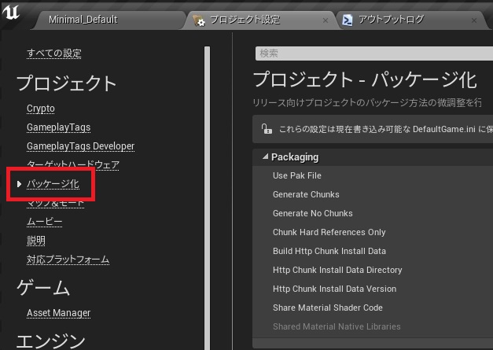Click the 検索 search field
Viewport: 493px width, 350px height.
(374, 53)
